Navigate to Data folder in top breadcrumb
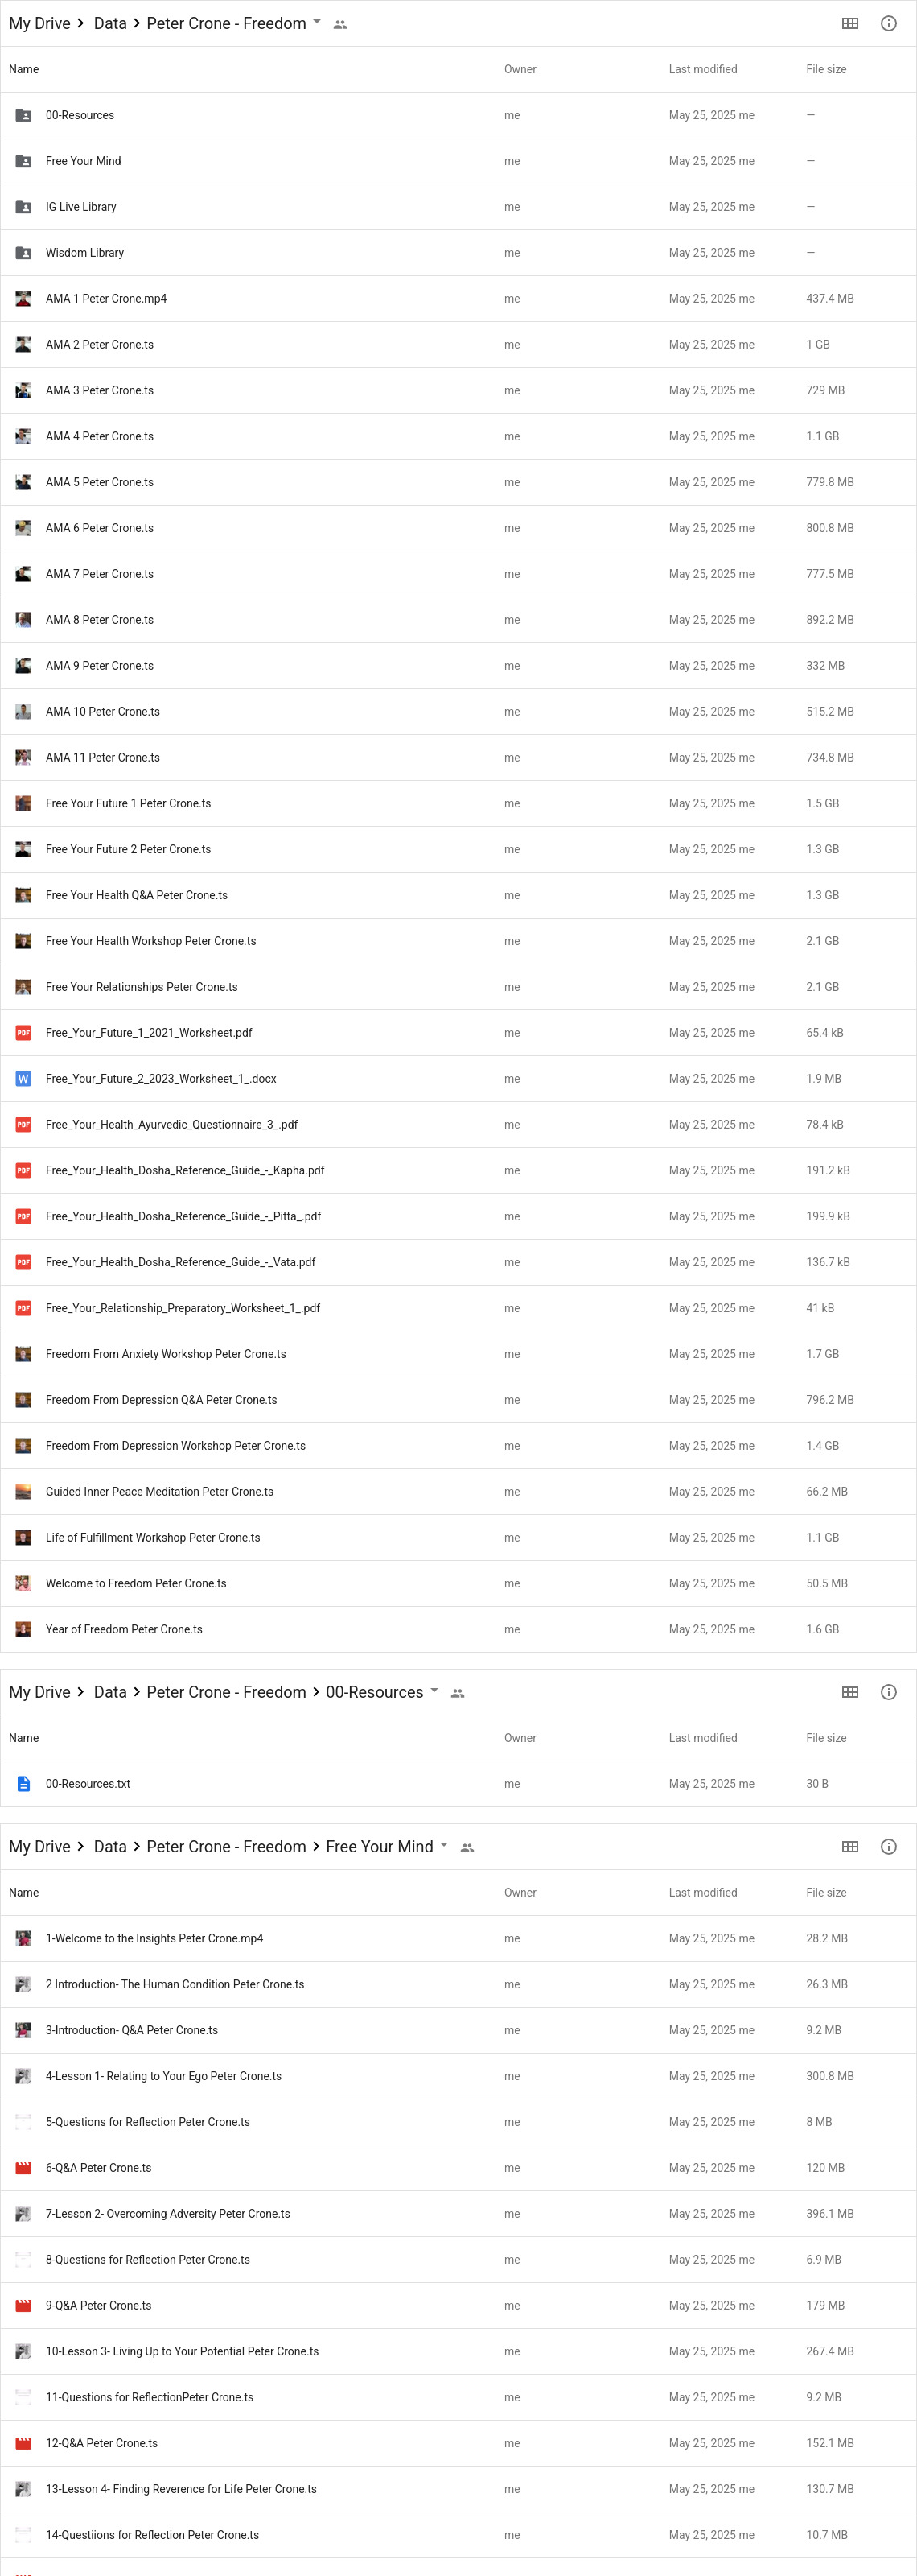This screenshot has width=917, height=2576. click(x=110, y=23)
